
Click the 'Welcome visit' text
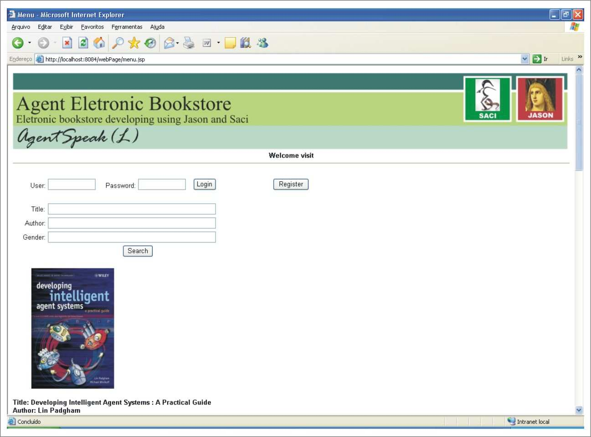[291, 155]
